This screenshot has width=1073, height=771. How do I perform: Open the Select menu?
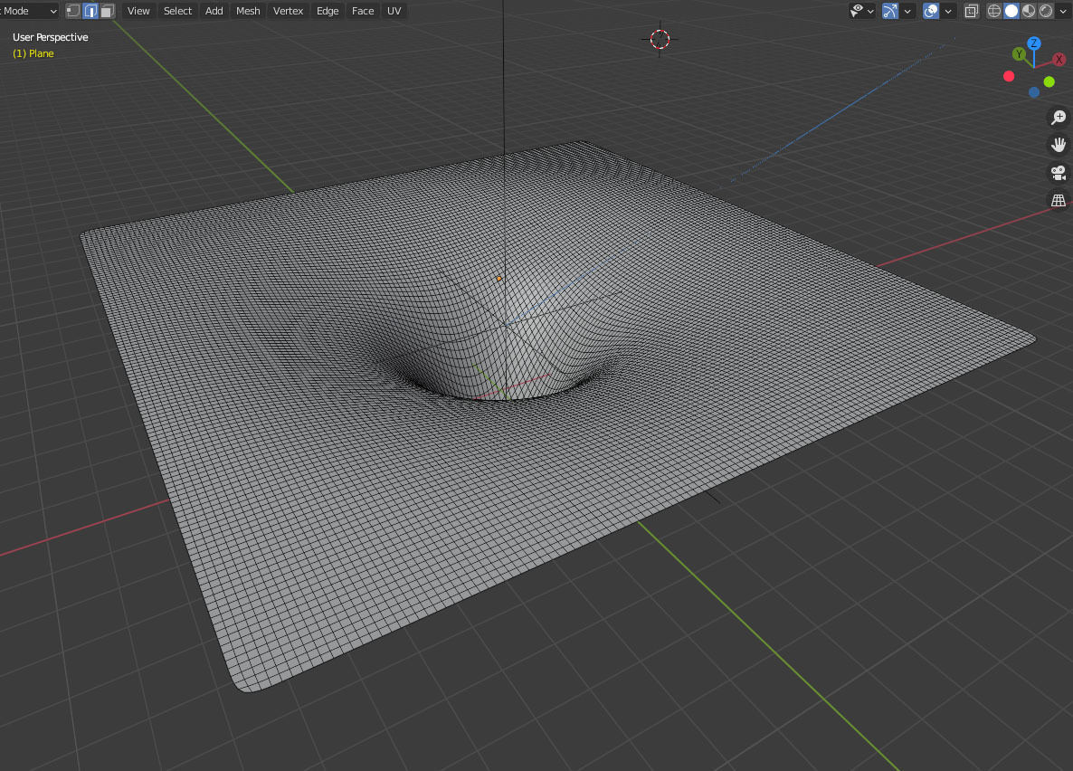[177, 11]
